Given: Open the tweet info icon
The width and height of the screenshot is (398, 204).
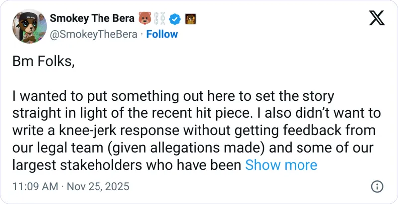Looking at the screenshot, I should click(377, 187).
